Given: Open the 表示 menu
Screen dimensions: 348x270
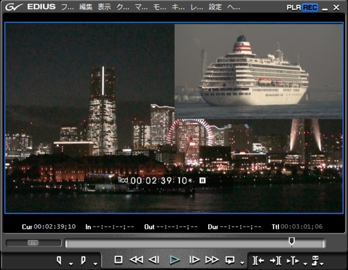Looking at the screenshot, I should 104,7.
